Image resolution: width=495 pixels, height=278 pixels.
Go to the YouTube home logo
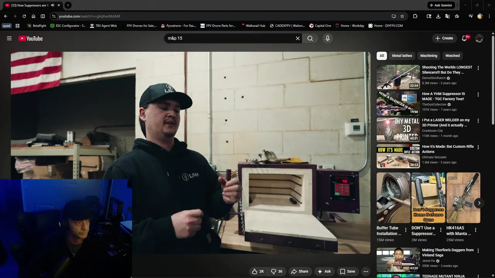pos(31,38)
